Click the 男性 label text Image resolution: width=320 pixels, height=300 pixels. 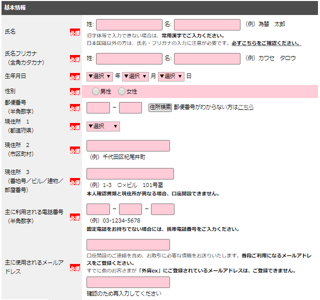point(105,92)
